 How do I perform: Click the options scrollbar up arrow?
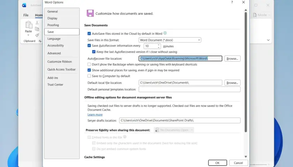coord(246,10)
